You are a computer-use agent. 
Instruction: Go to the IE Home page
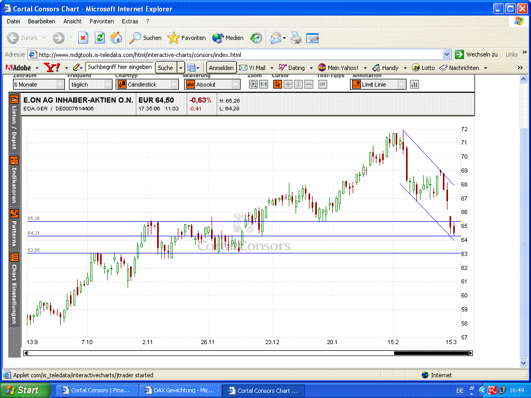tap(116, 38)
